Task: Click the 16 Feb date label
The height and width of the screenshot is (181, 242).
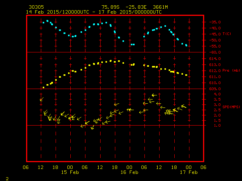Action: [129, 172]
